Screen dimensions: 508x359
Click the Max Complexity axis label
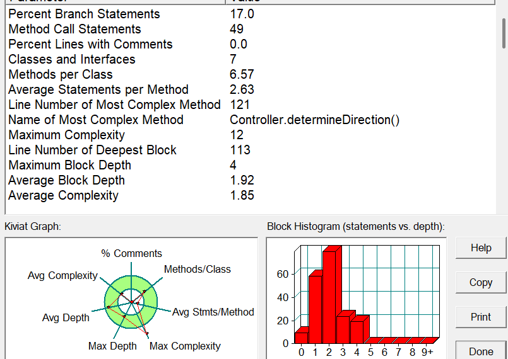click(x=185, y=346)
